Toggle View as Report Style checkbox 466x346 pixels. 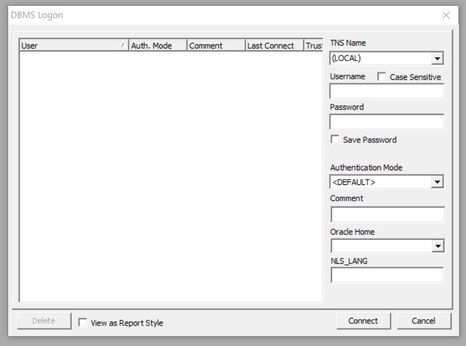pyautogui.click(x=83, y=323)
